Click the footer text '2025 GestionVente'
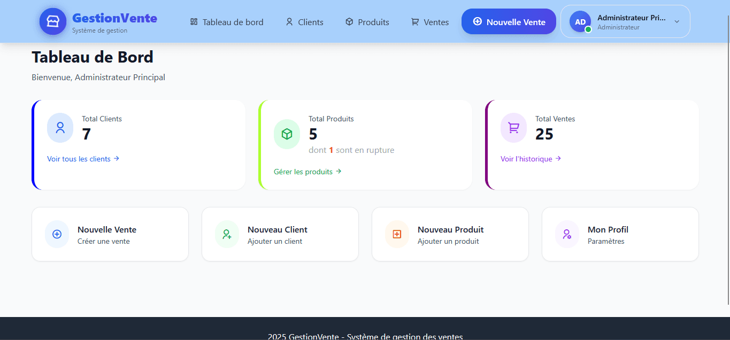Image resolution: width=730 pixels, height=340 pixels. tap(303, 336)
